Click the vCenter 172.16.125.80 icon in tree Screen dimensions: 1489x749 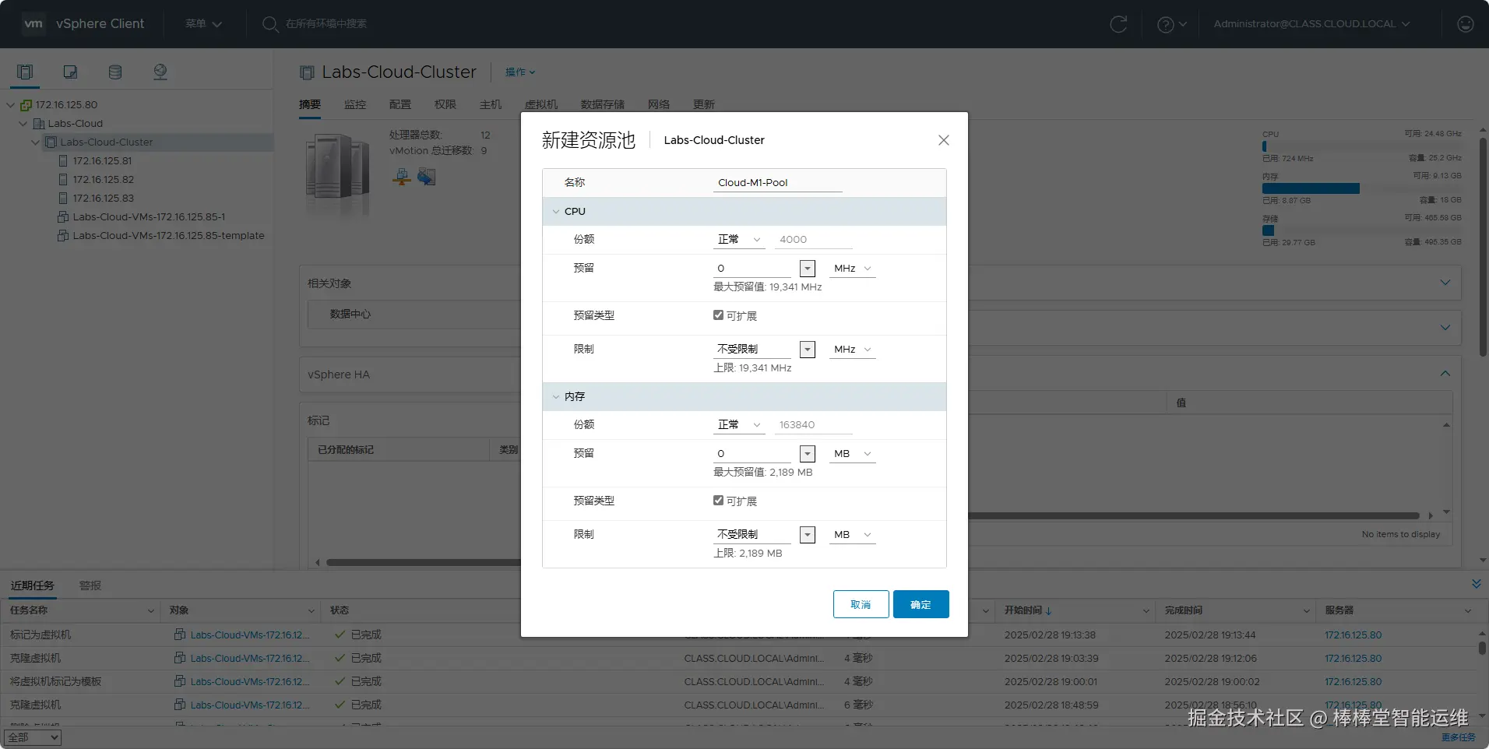coord(26,105)
